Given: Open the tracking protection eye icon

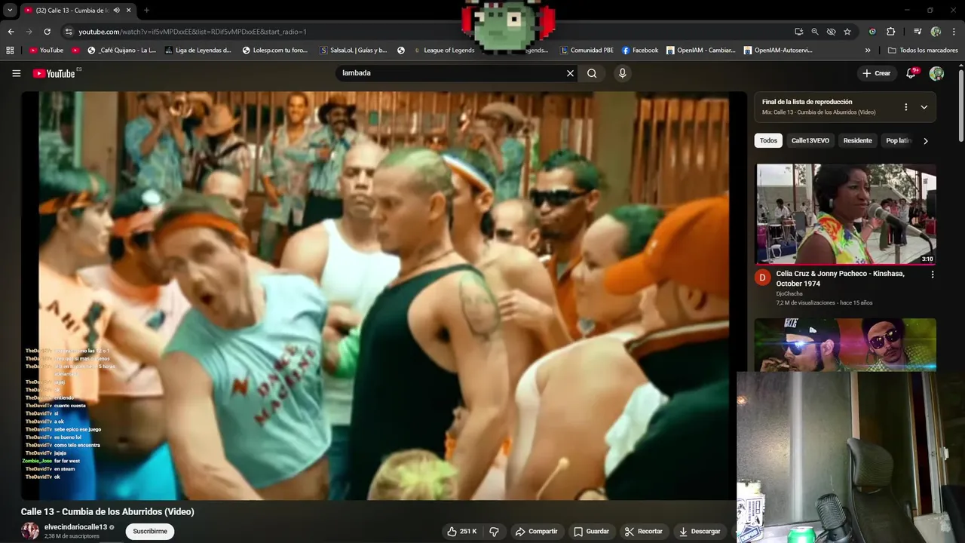Looking at the screenshot, I should coord(831,32).
